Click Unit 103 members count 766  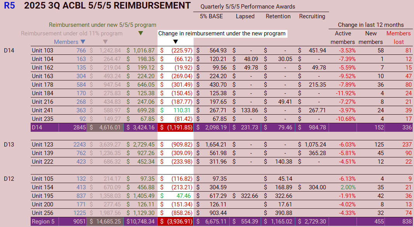coord(81,51)
